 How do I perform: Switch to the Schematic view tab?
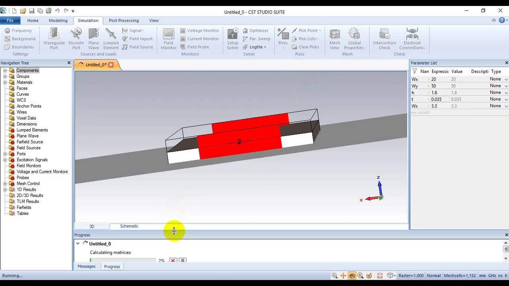129,226
